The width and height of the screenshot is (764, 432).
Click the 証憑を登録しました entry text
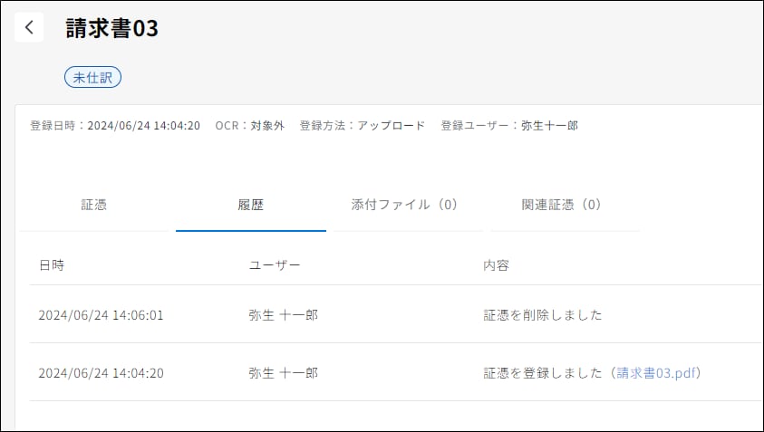click(543, 372)
